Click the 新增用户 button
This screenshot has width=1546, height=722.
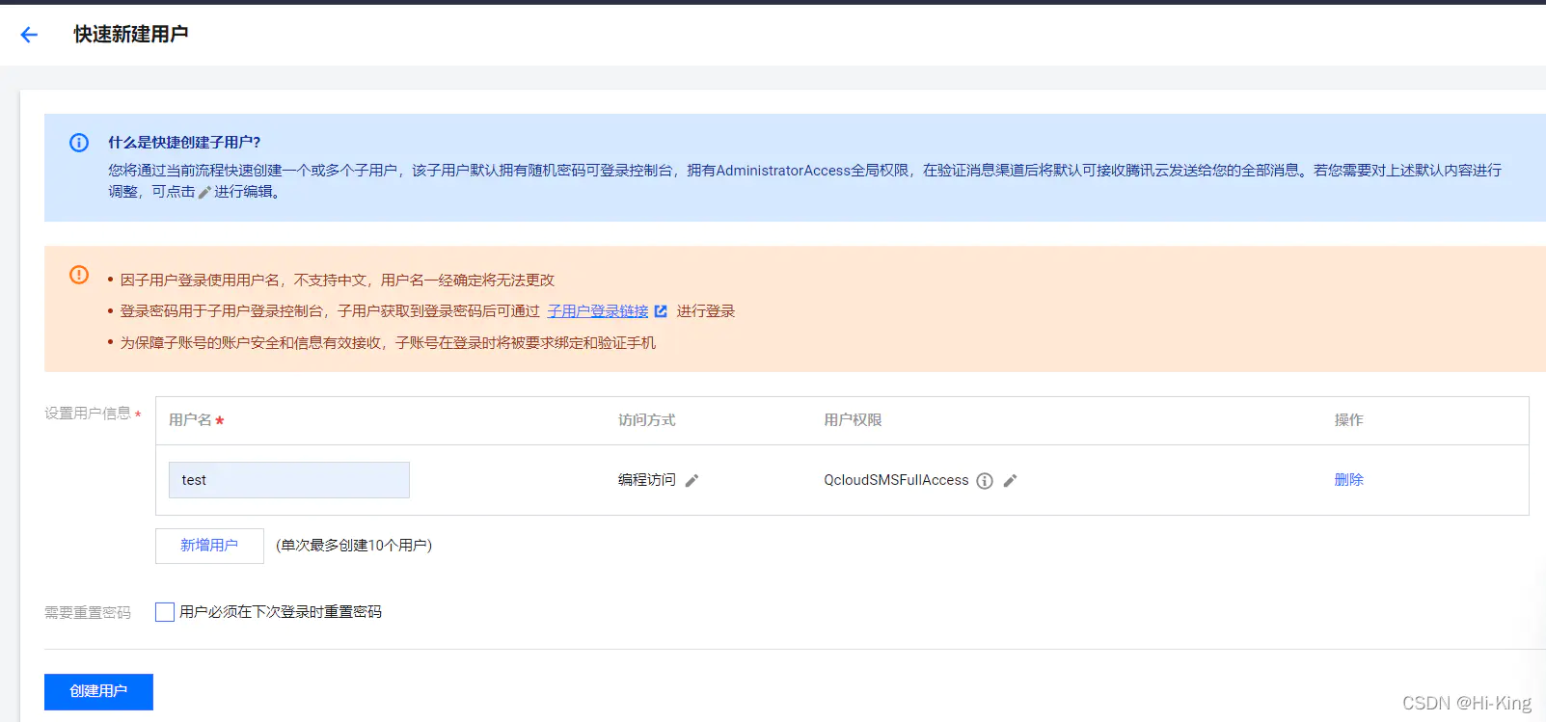[209, 546]
